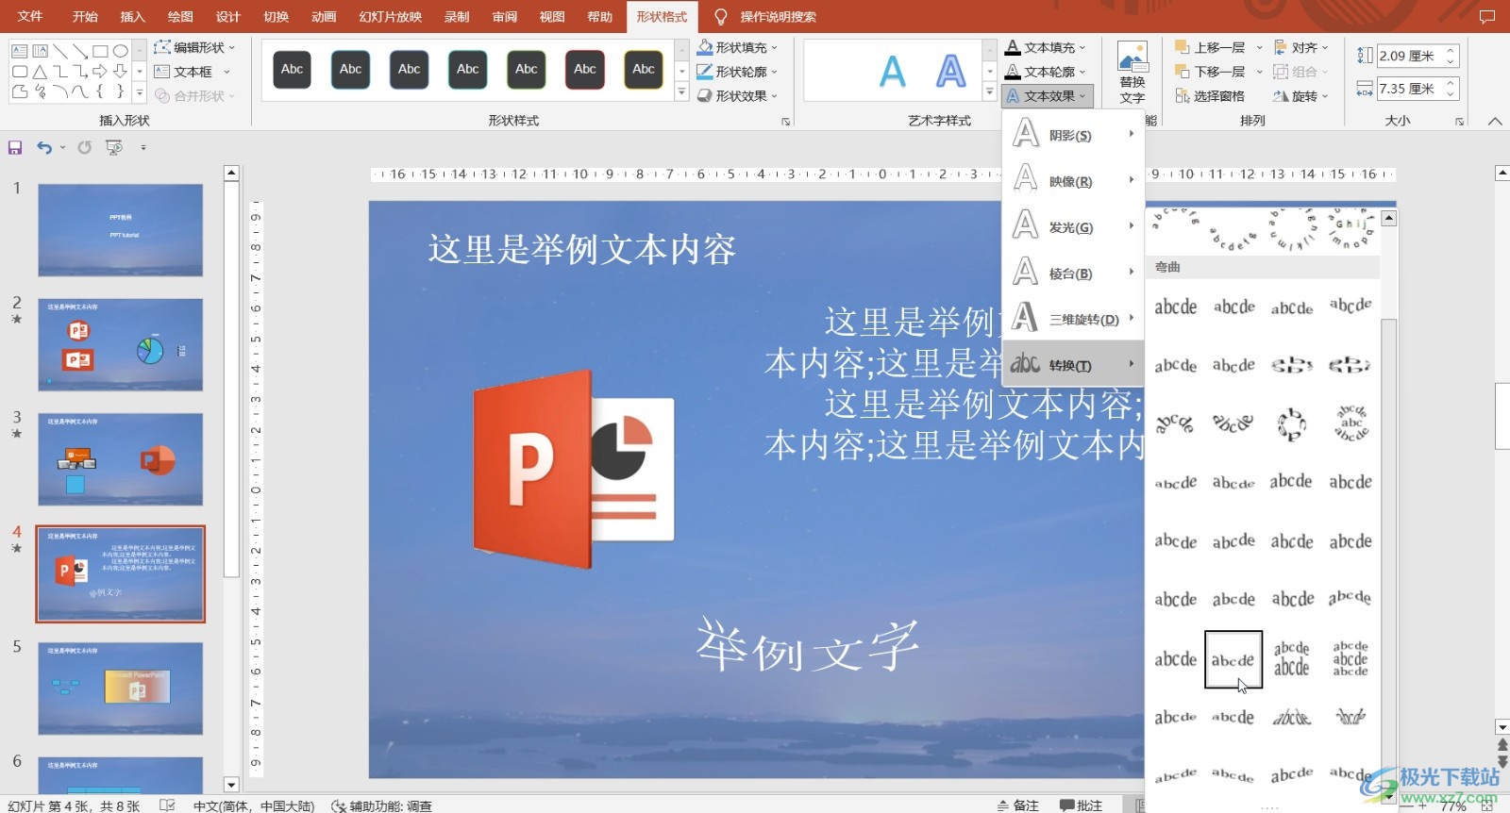Collapse the ribbon with the caret arrow

(1495, 122)
